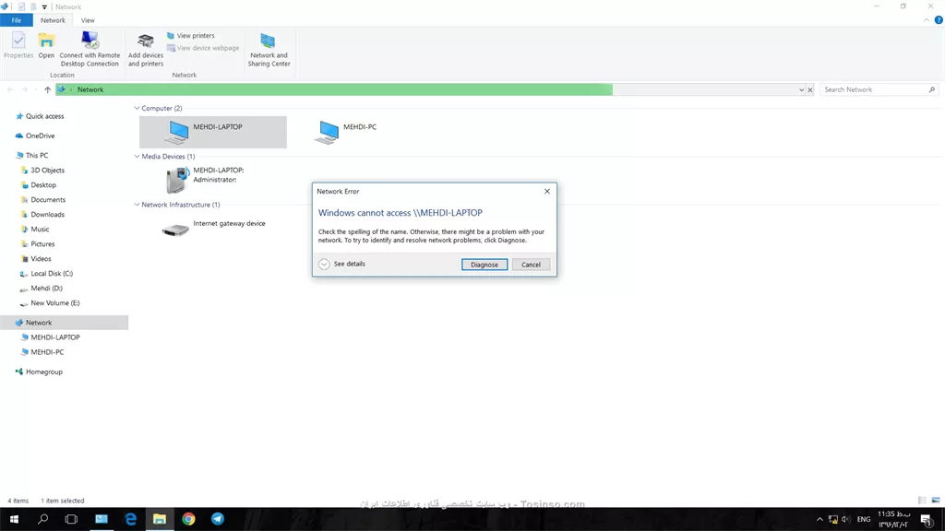
Task: Collapse the ribbon with the chevron
Action: 927,20
